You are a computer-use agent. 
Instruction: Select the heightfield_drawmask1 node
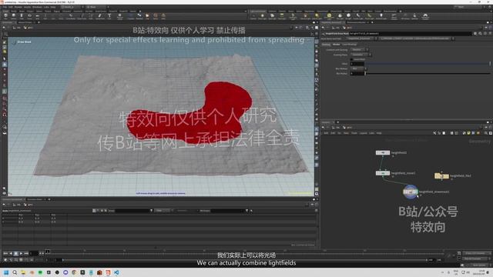click(411, 192)
